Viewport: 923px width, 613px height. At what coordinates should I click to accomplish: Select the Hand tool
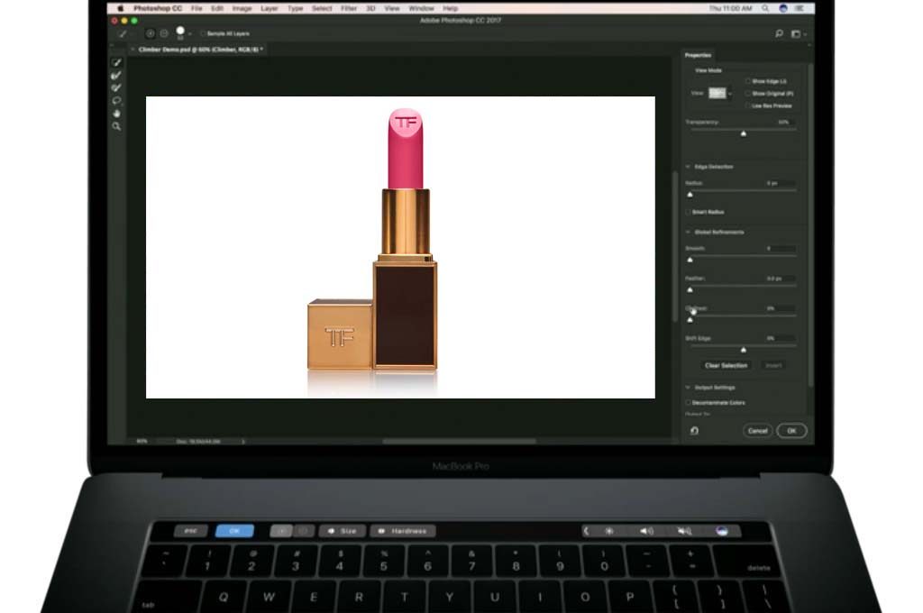[116, 113]
